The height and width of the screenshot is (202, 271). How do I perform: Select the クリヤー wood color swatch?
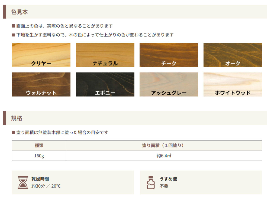tap(41, 55)
